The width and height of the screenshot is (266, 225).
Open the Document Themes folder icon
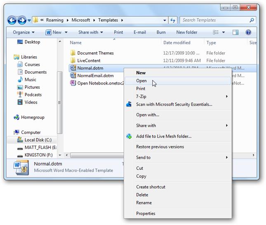click(73, 53)
